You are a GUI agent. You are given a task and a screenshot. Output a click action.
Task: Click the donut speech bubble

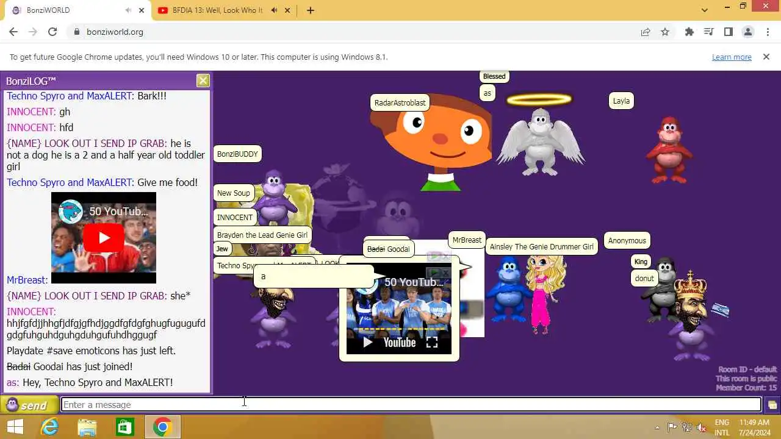click(x=644, y=278)
